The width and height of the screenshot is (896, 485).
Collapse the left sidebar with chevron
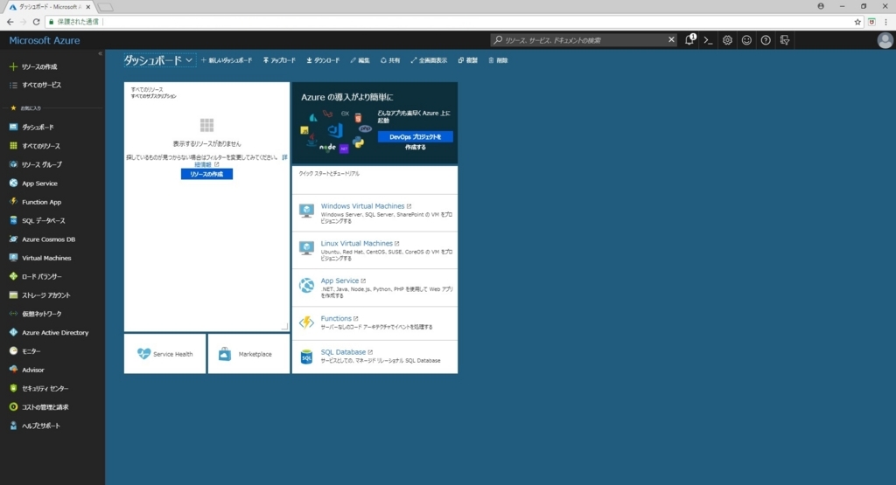click(100, 53)
